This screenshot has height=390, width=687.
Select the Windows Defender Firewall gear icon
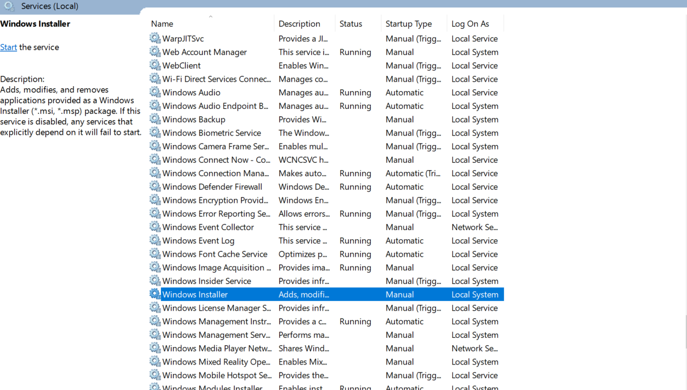click(x=155, y=187)
